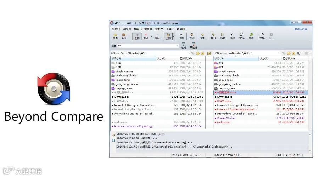This screenshot has height=177, width=319.
Task: Open the 全部 folder structure dropdown arrow
Action: pos(174,36)
